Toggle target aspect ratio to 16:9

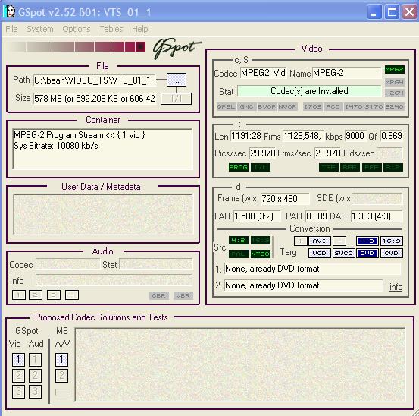pos(392,241)
